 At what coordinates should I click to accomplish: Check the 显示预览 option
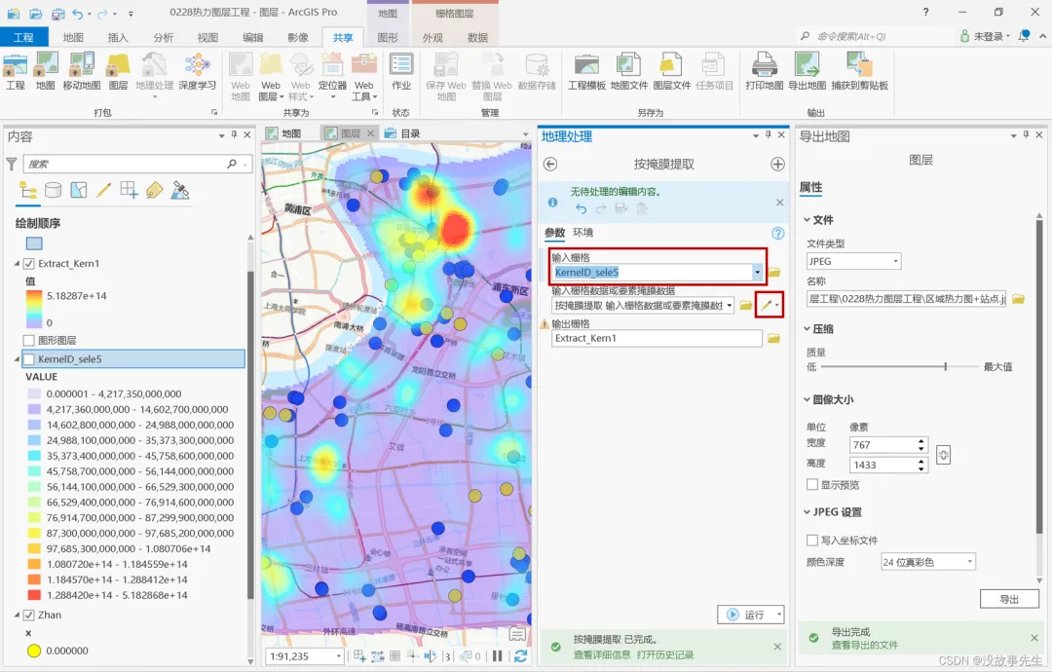[x=811, y=484]
